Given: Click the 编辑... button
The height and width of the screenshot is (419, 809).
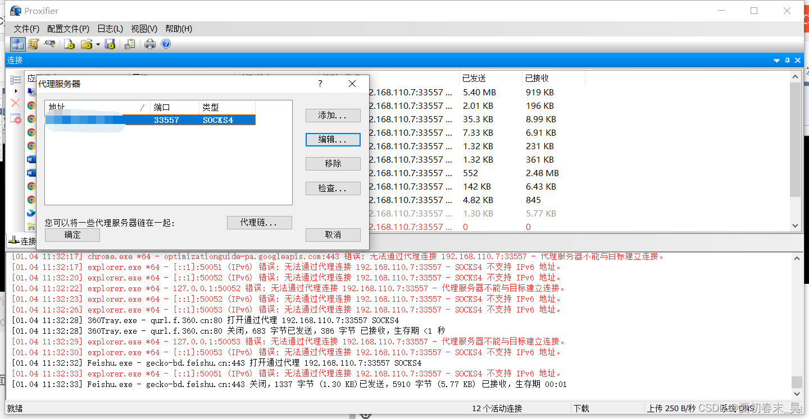Looking at the screenshot, I should tap(333, 139).
